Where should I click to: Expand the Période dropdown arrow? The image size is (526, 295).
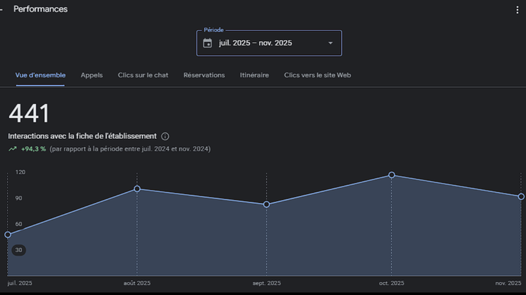click(330, 43)
